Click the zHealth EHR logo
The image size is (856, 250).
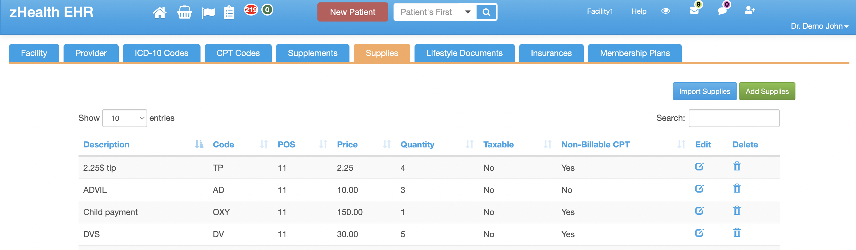pyautogui.click(x=51, y=12)
